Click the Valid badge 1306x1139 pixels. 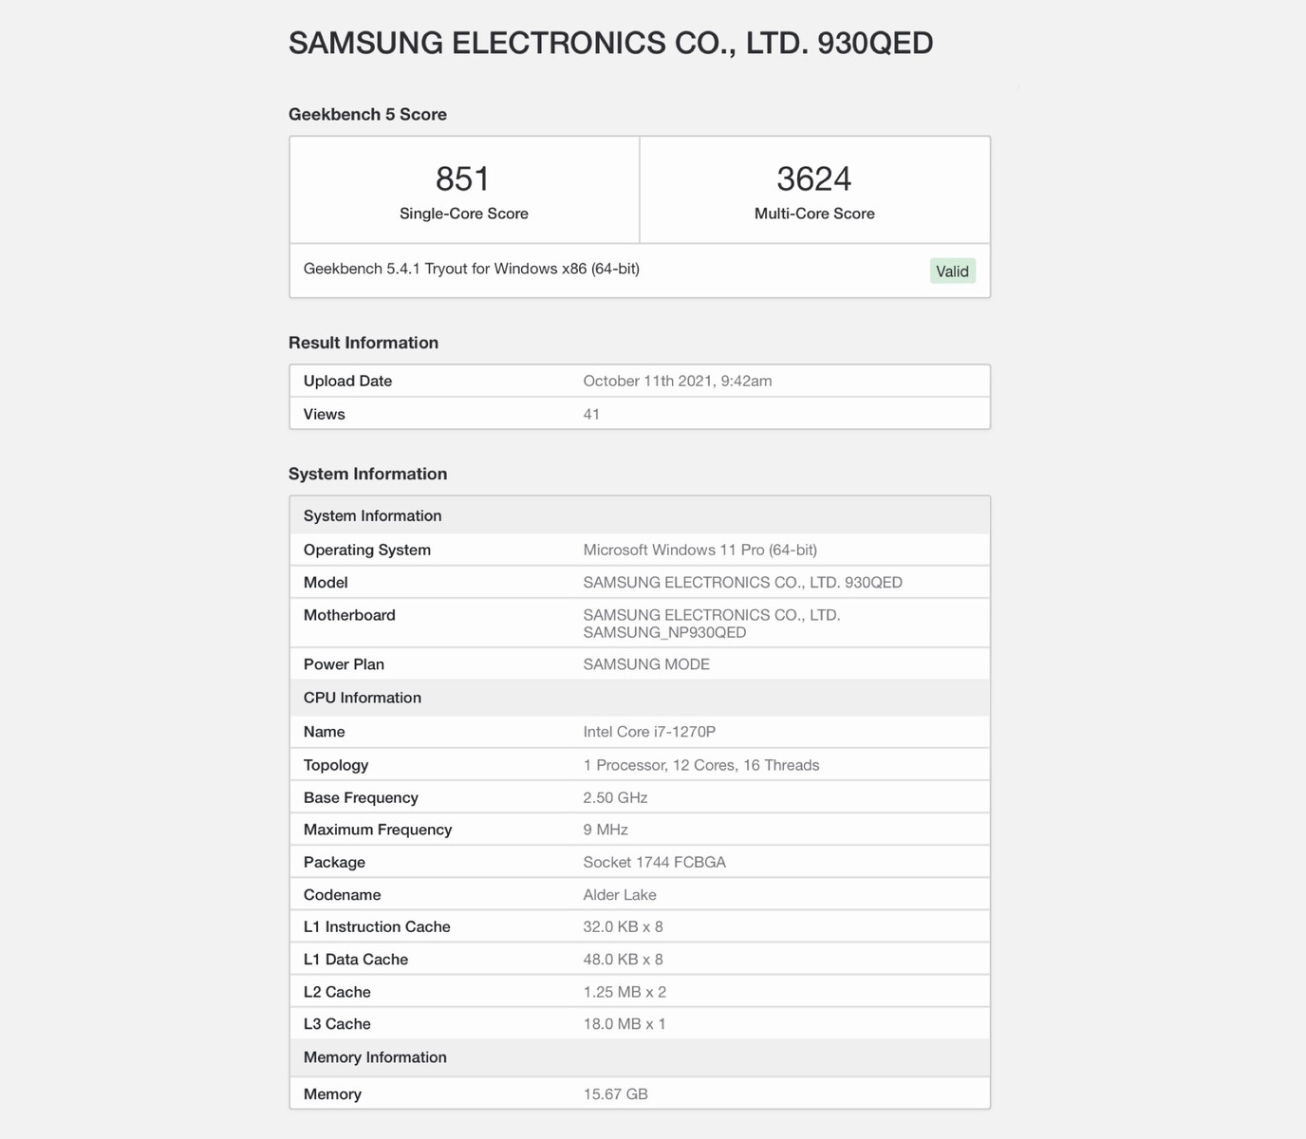pos(952,271)
